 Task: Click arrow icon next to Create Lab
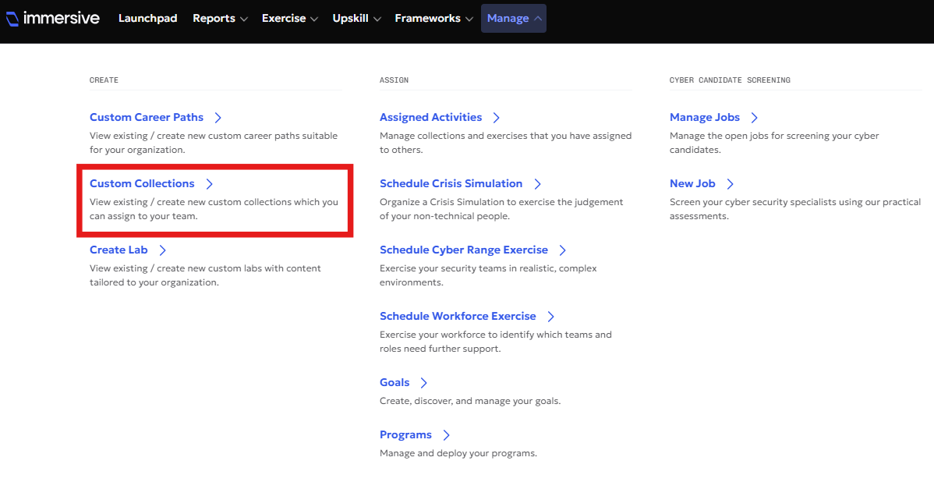(x=163, y=250)
